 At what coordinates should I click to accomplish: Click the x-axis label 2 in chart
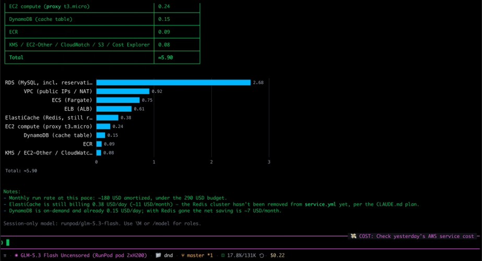click(211, 162)
